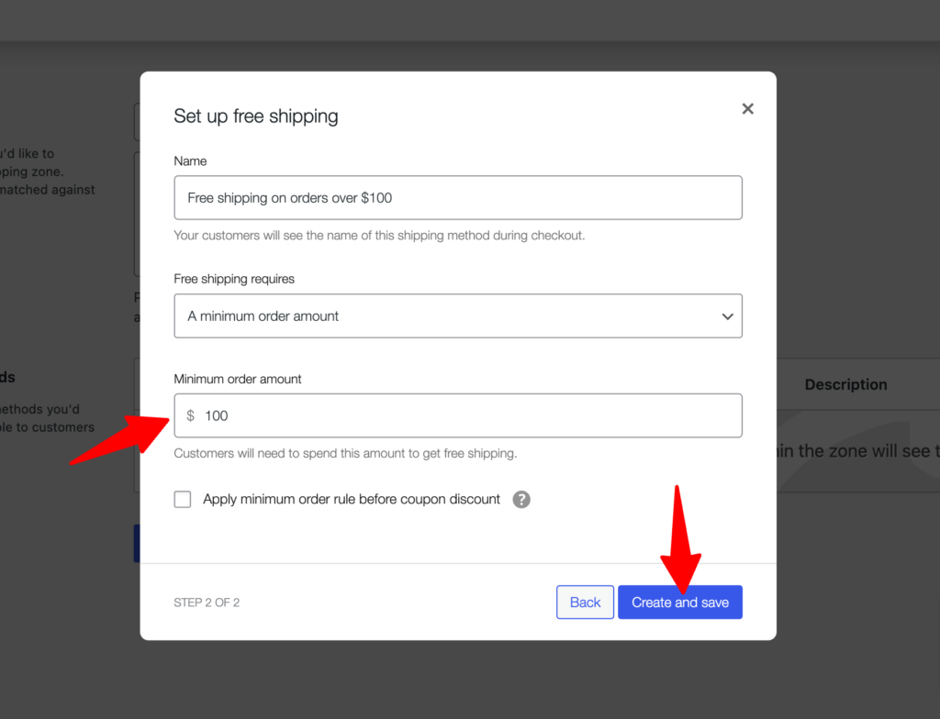Viewport: 940px width, 719px height.
Task: Click the STEP 2 OF 2 label
Action: 207,603
